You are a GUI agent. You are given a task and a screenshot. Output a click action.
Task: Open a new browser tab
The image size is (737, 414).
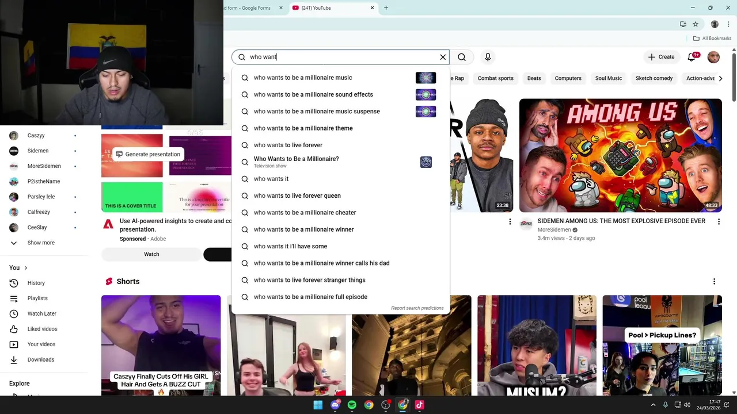coord(386,8)
